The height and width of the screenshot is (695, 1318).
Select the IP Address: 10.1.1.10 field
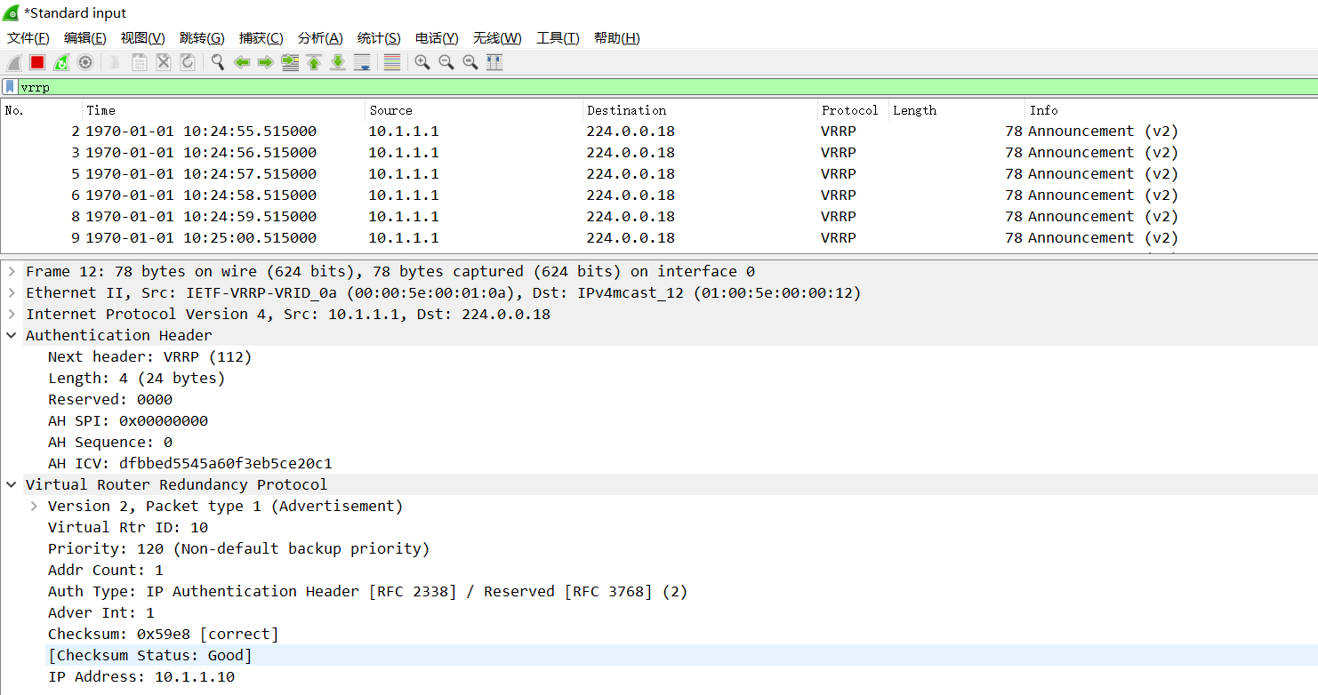click(x=141, y=676)
